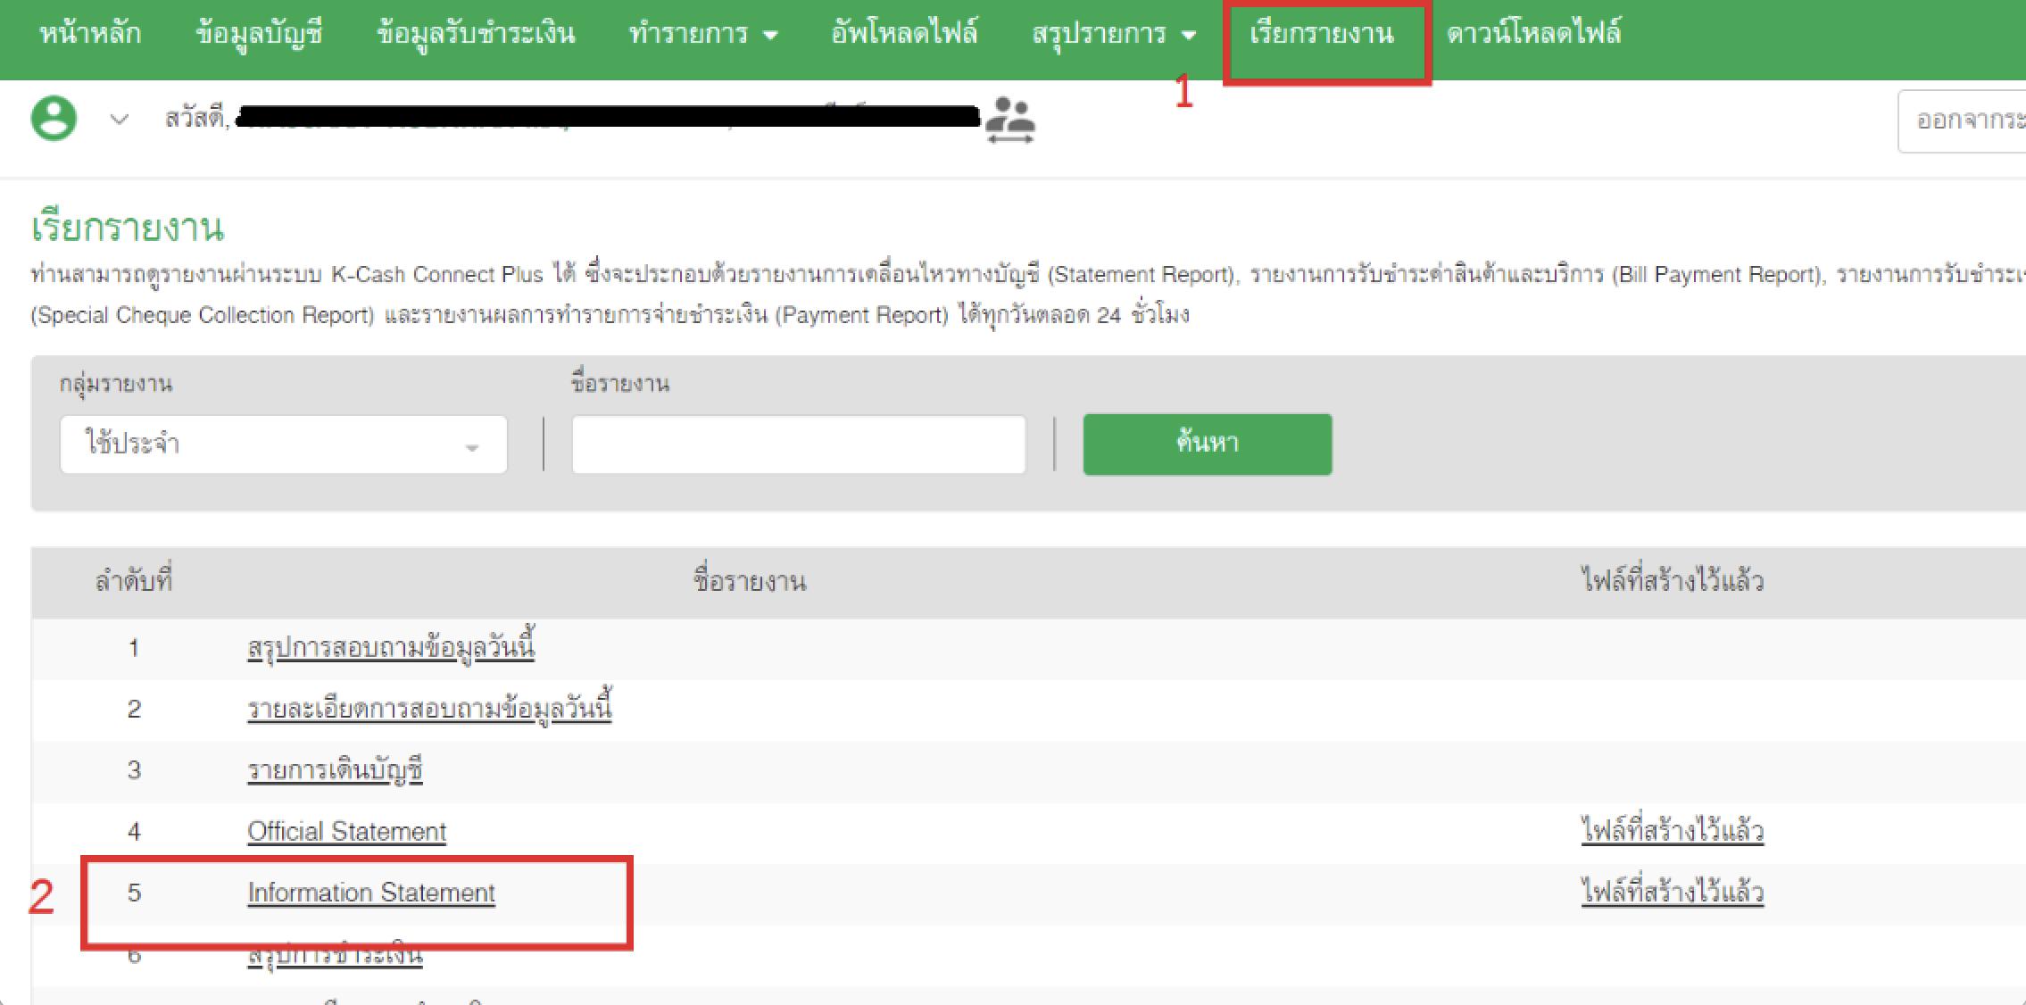Expand the กลุ่มรายงาน dropdown showing ใช้ประจำ
Viewport: 2026px width, 1005px height.
[283, 444]
